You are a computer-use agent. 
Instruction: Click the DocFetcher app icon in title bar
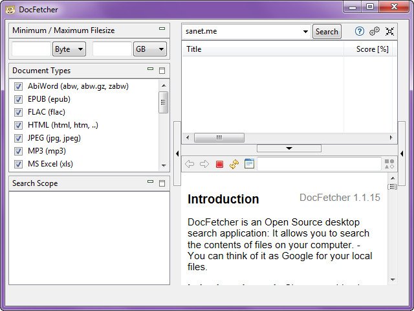(x=10, y=10)
